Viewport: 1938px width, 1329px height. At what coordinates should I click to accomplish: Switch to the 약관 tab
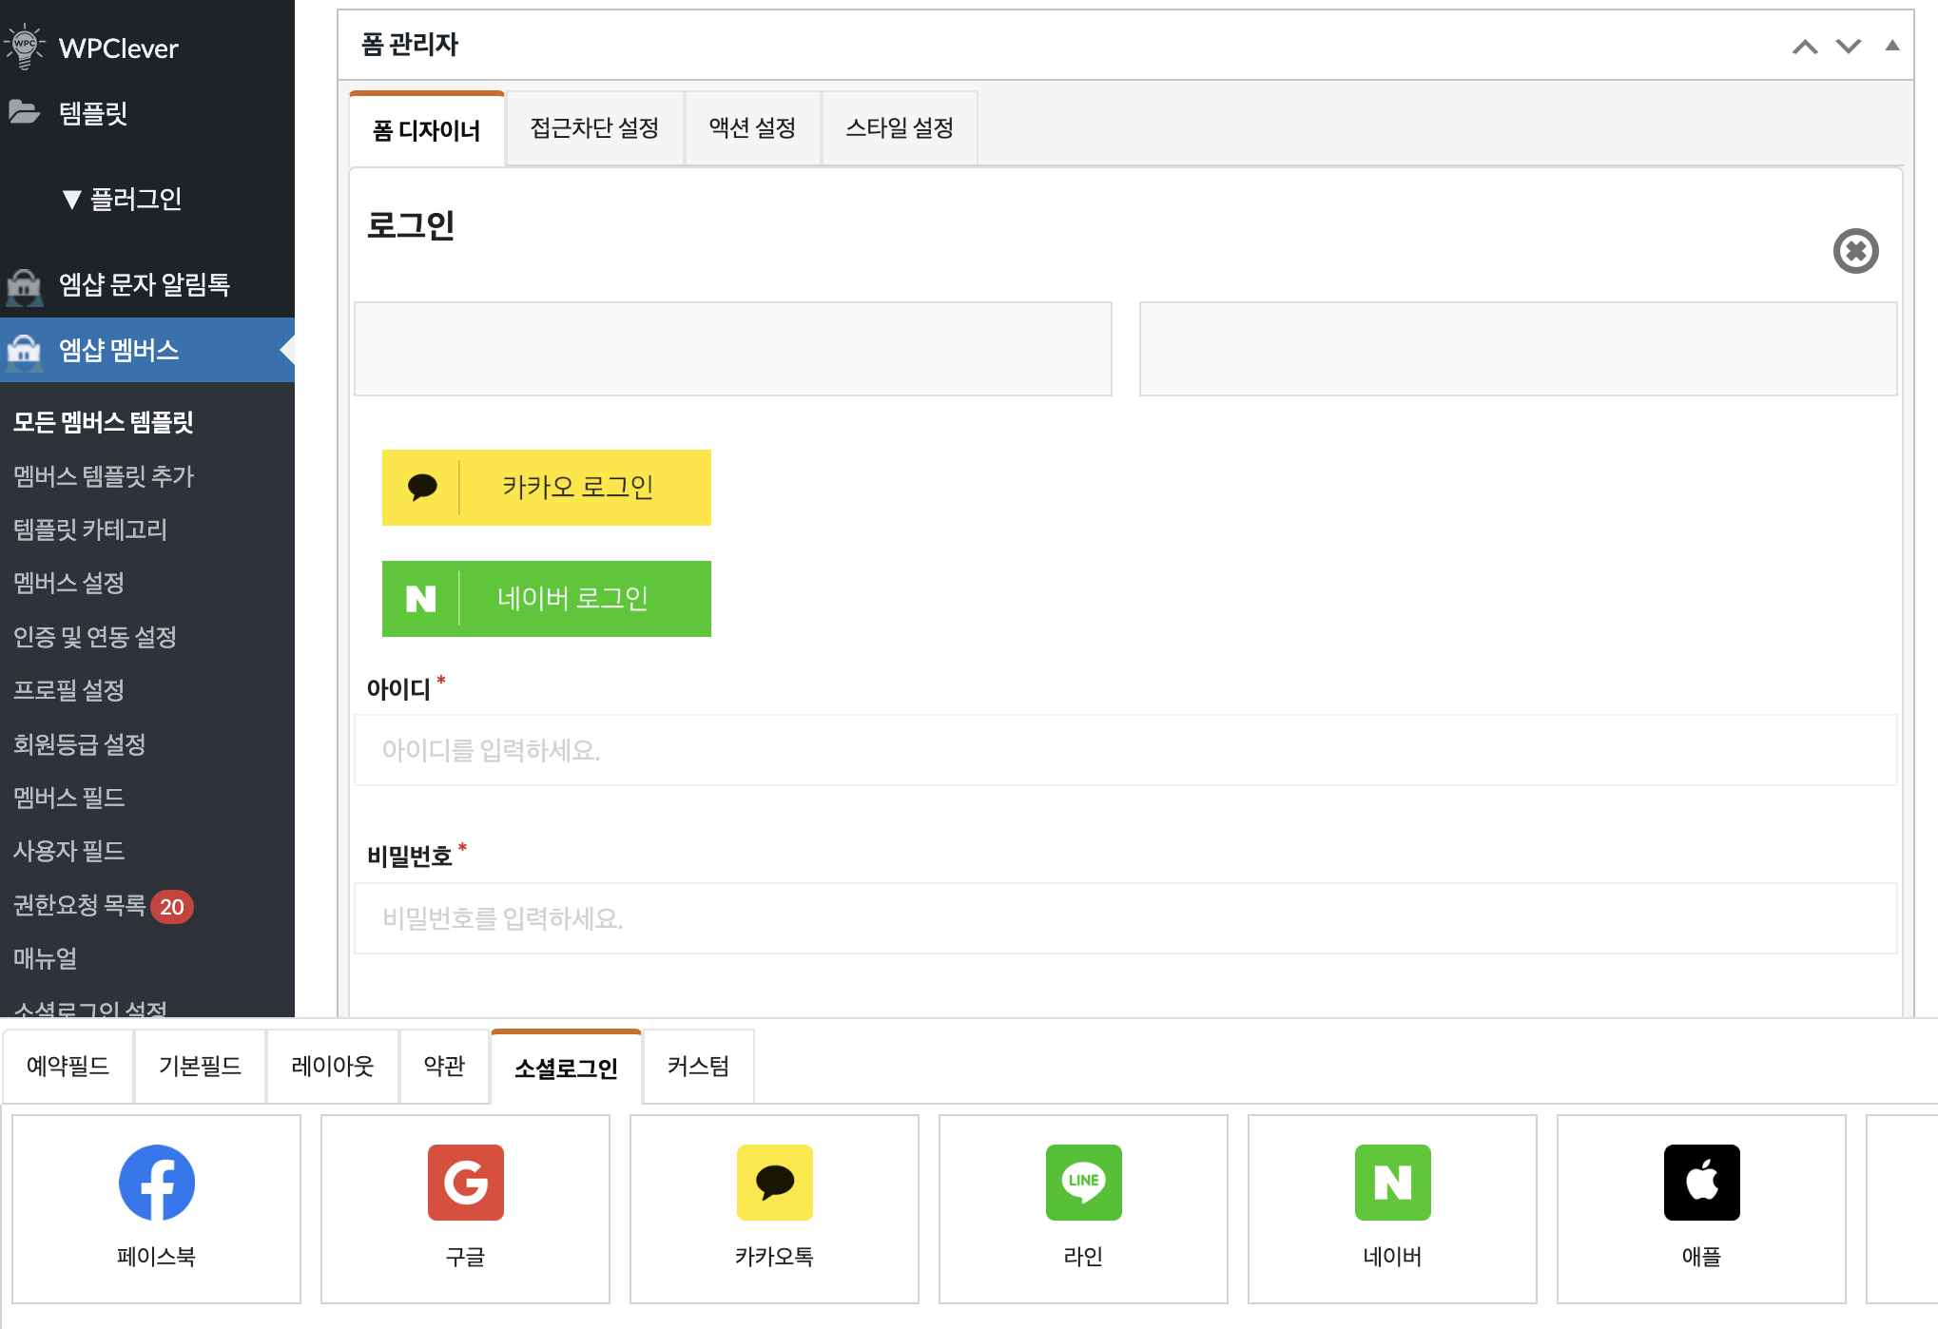(445, 1067)
